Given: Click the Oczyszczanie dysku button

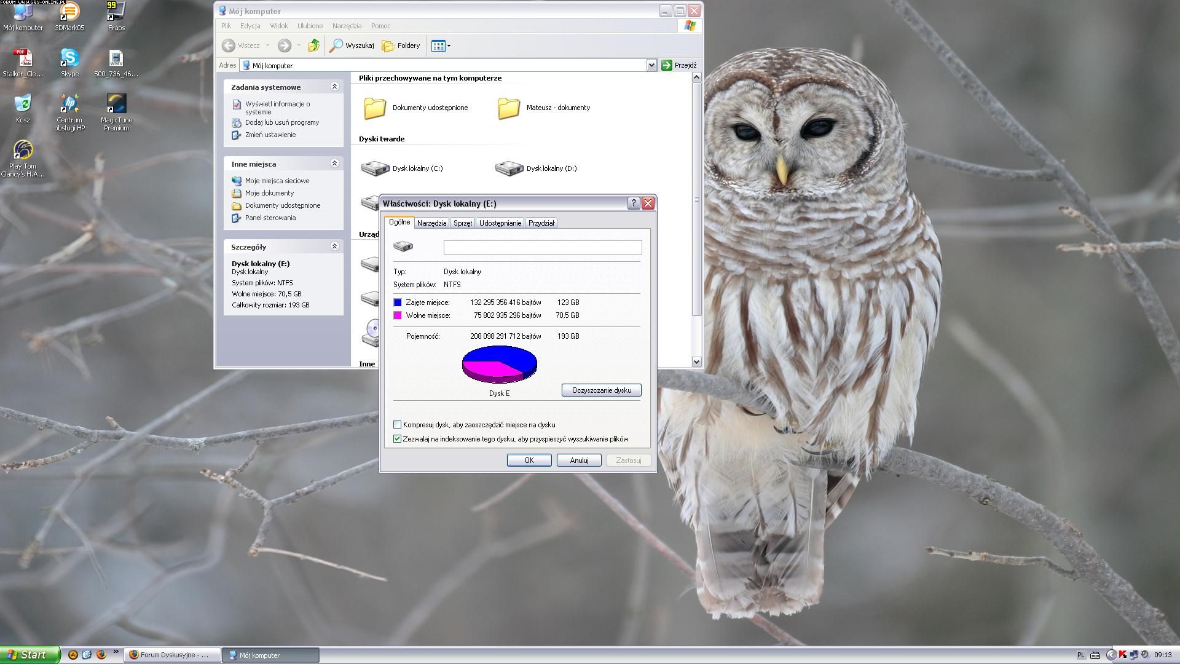Looking at the screenshot, I should [x=601, y=390].
